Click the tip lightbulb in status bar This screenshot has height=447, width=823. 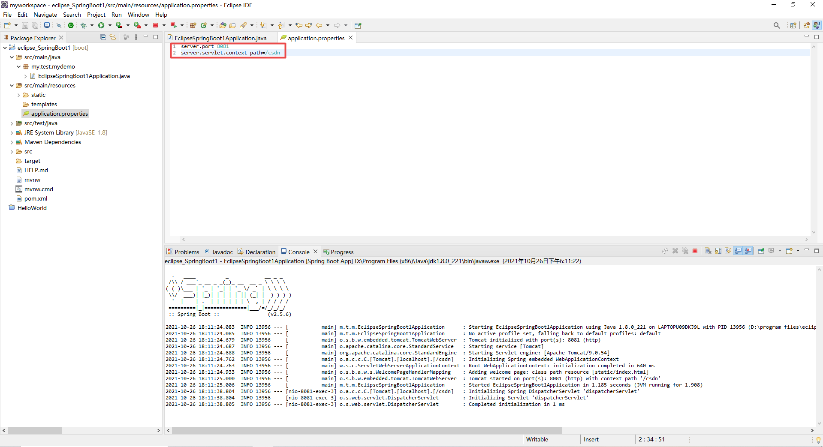818,440
